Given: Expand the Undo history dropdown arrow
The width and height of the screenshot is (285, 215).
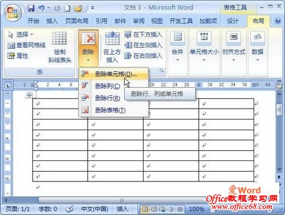Looking at the screenshot, I should (48, 8).
